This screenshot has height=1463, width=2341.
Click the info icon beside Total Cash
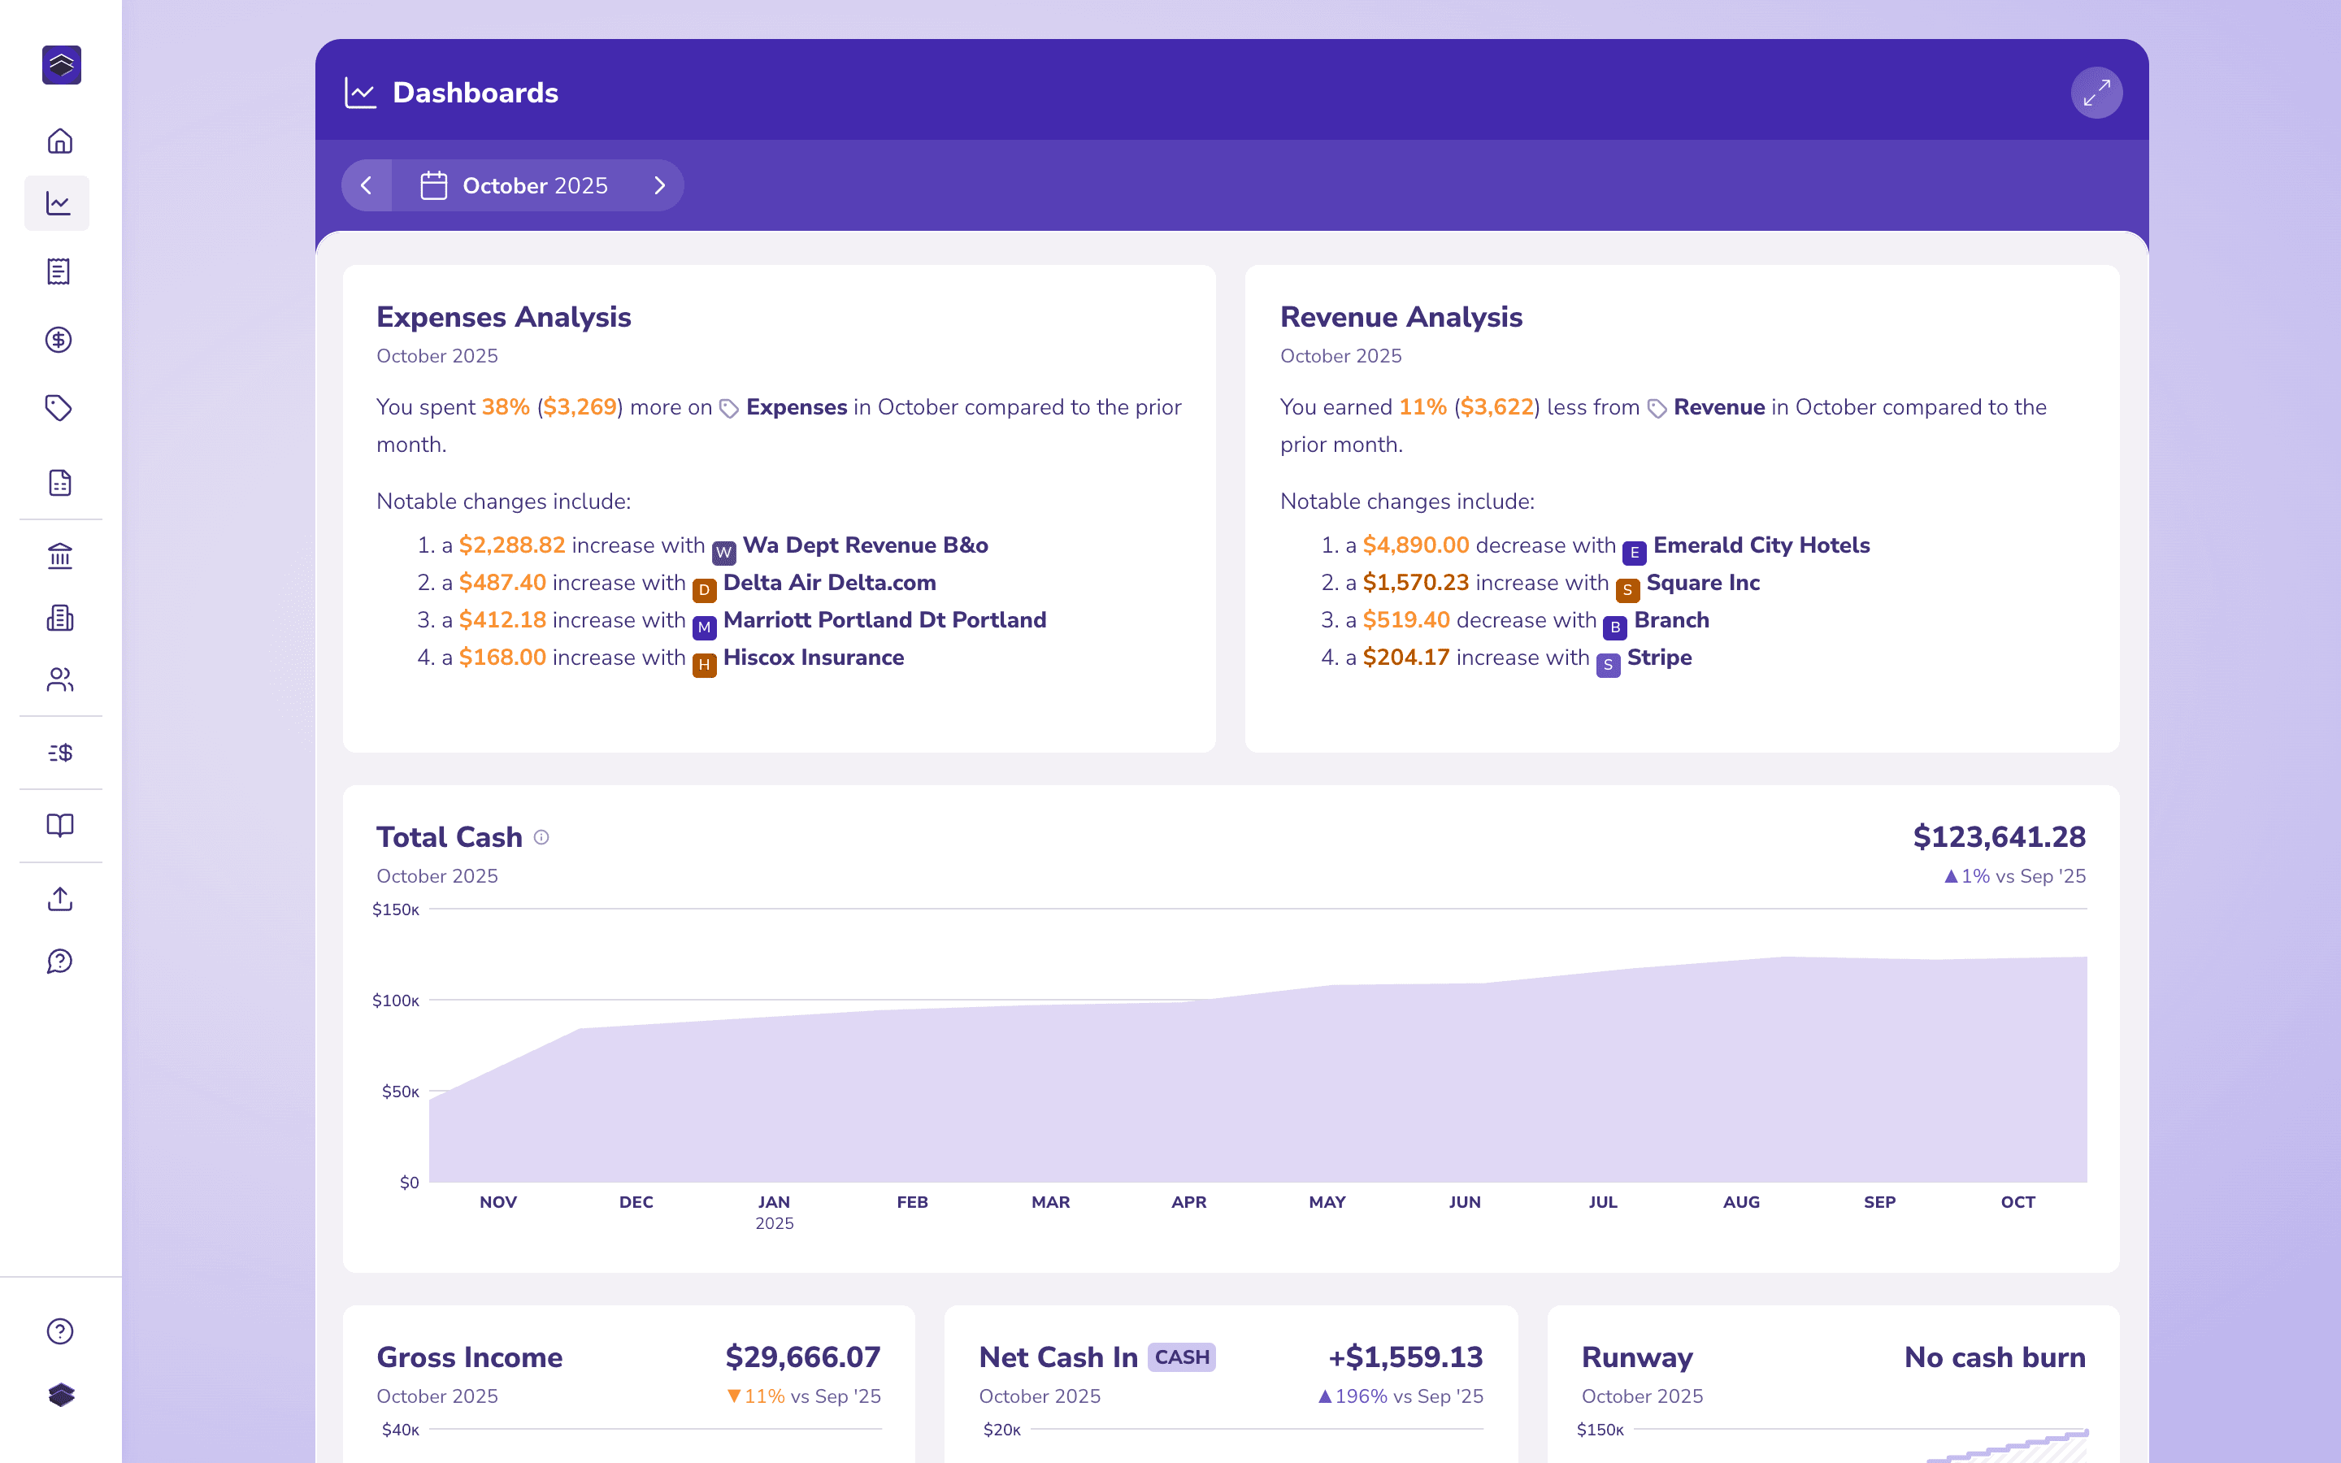click(x=541, y=837)
